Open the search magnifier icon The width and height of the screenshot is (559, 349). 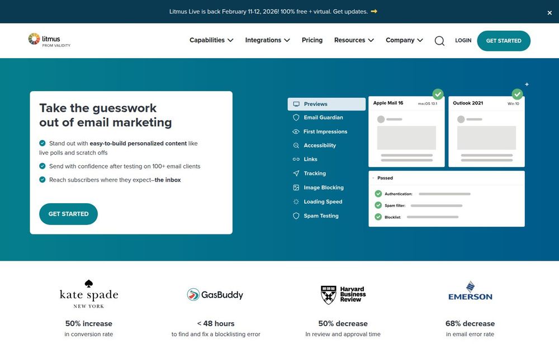click(439, 41)
